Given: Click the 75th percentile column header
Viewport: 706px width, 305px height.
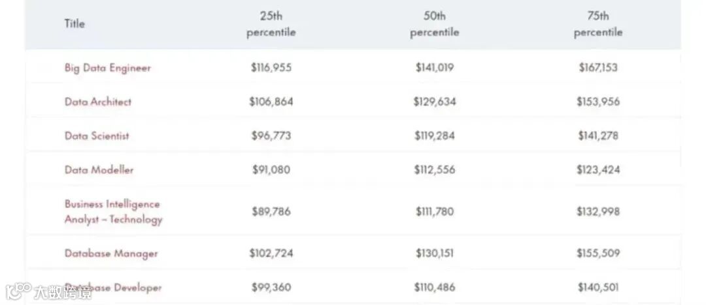Looking at the screenshot, I should tap(597, 24).
